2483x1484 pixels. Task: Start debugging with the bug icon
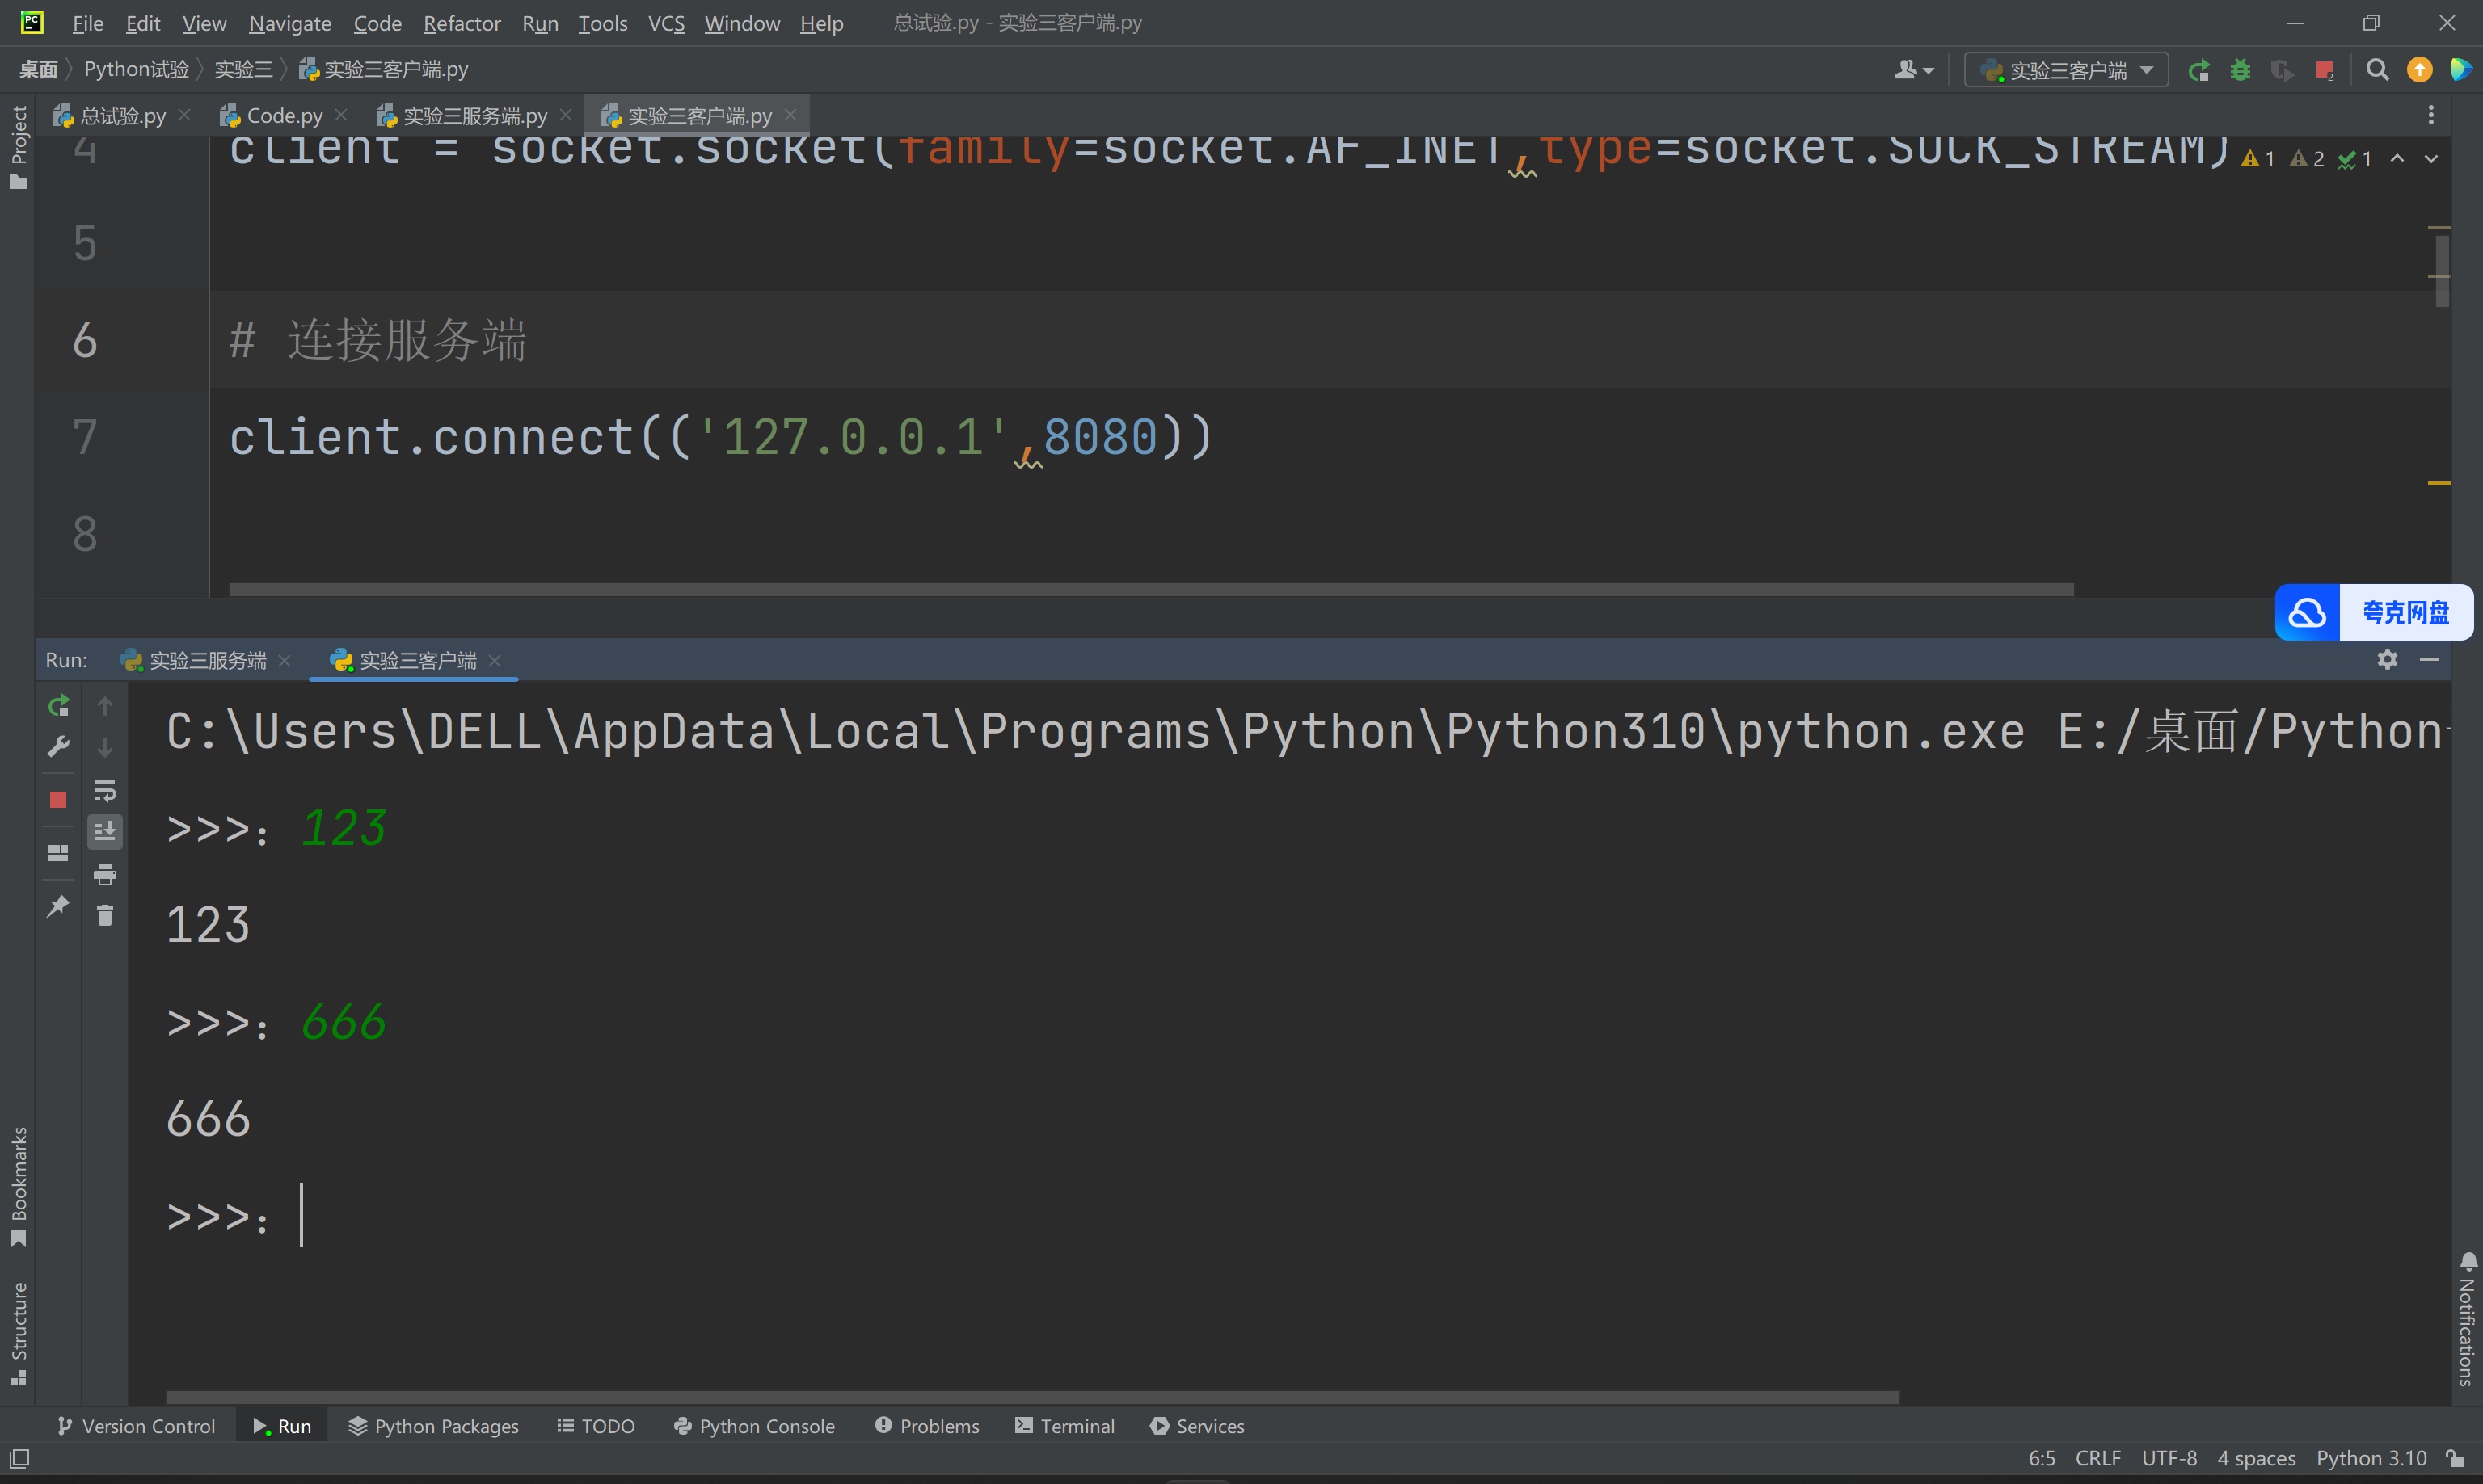[x=2241, y=70]
